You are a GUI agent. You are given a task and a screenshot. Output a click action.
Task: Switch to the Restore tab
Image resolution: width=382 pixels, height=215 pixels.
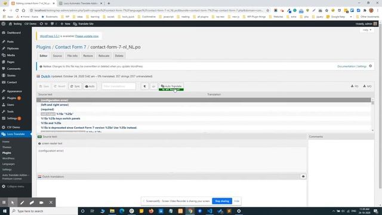88,56
